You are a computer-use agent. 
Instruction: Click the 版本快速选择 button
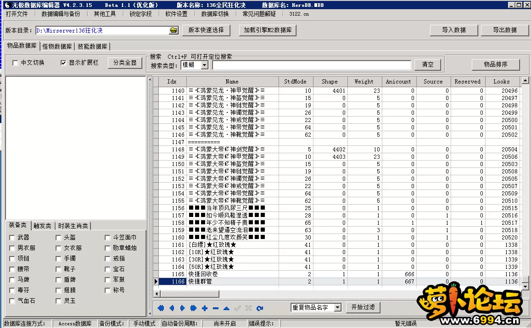tap(206, 30)
